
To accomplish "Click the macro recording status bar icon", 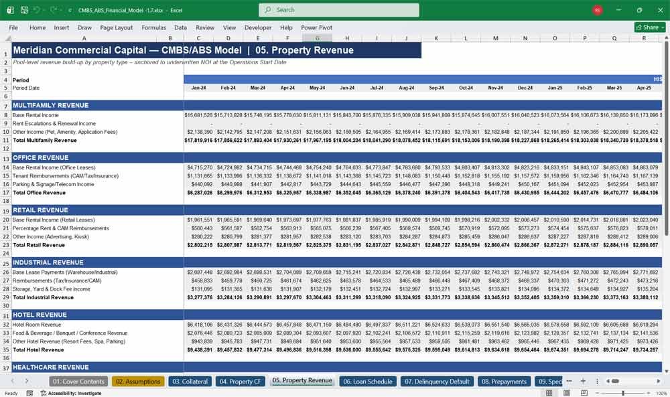I will 29,393.
